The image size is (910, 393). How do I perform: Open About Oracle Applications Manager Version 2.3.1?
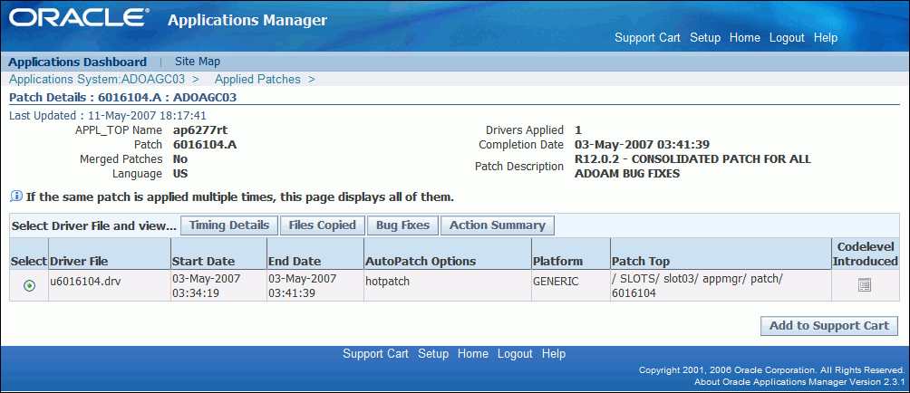coord(799,382)
